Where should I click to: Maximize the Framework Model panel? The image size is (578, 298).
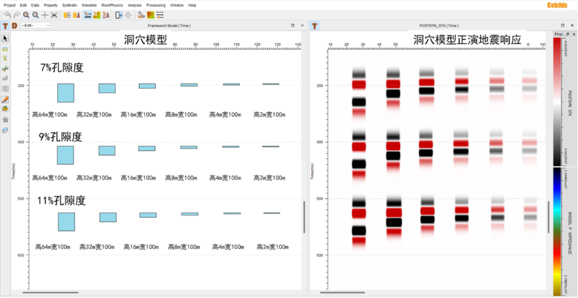coord(293,26)
